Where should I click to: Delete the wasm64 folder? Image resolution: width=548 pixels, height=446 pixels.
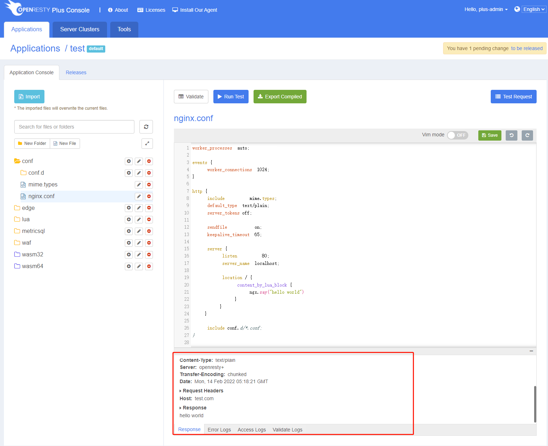tap(149, 266)
